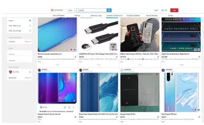The height and width of the screenshot is (125, 204).
Task: Click the Login link
Action: (x=156, y=10)
